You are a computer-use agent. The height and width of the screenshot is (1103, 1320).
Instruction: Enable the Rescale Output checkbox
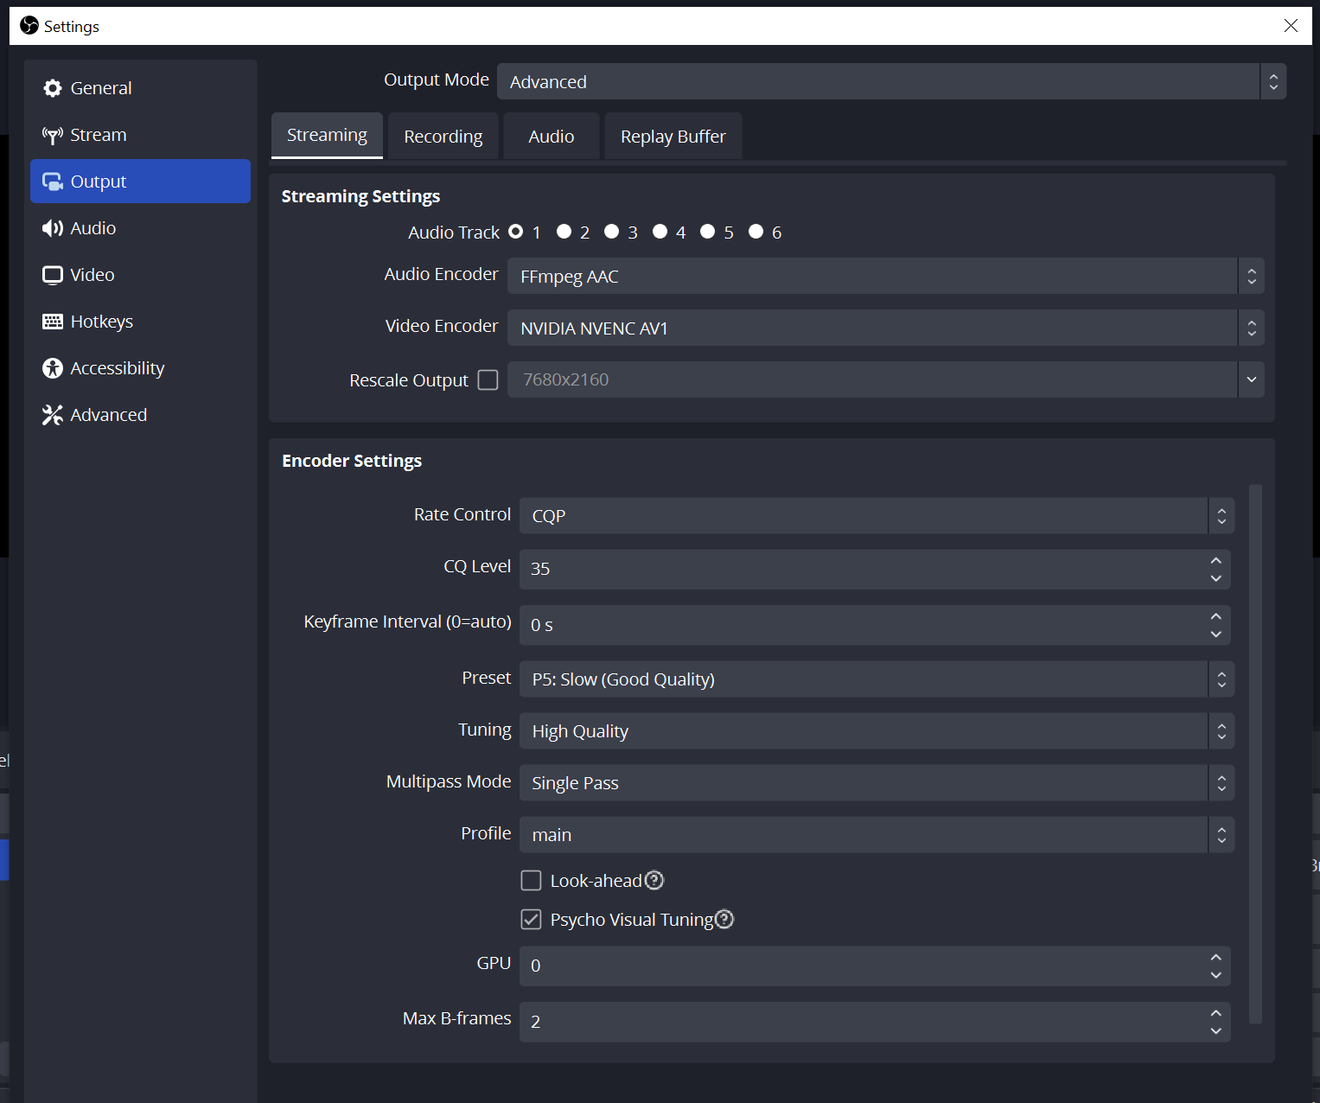tap(488, 379)
